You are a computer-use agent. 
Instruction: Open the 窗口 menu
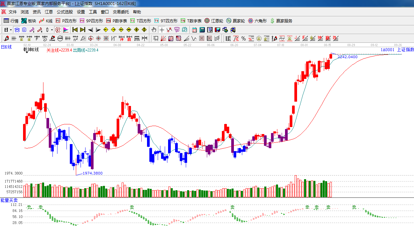pyautogui.click(x=105, y=12)
